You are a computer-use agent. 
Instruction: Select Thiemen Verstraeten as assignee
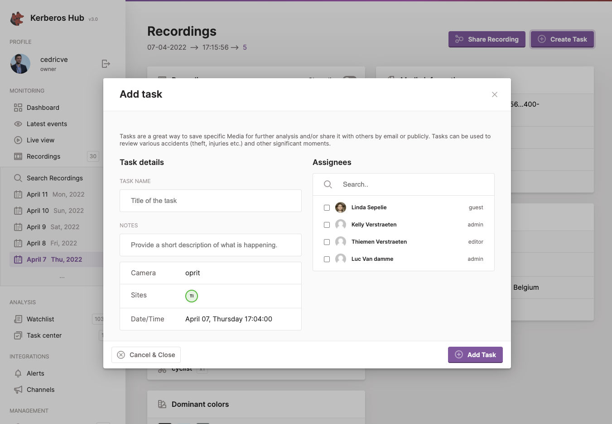tap(327, 242)
